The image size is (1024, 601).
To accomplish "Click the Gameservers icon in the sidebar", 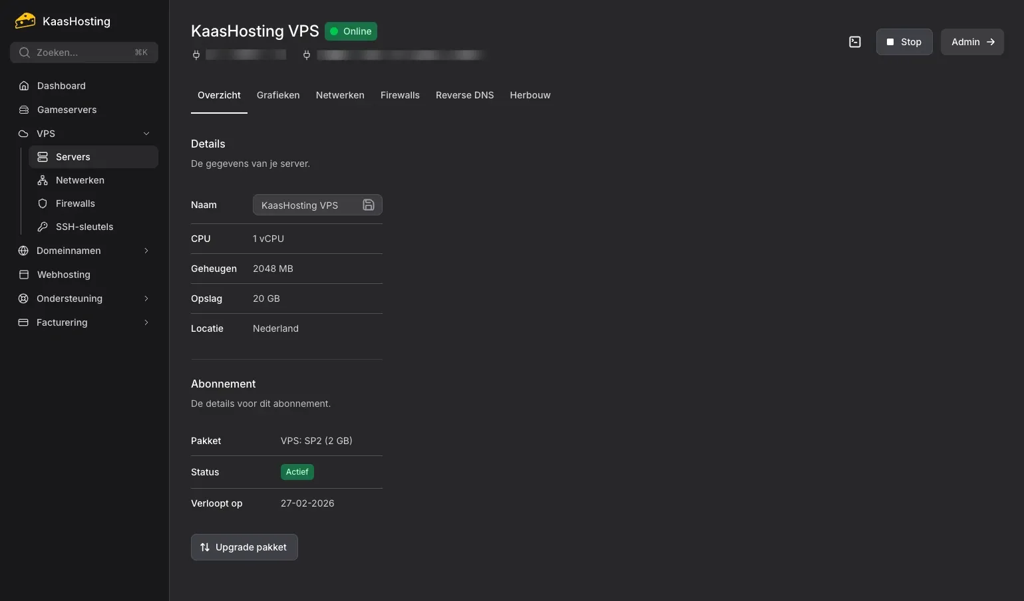I will click(x=24, y=109).
